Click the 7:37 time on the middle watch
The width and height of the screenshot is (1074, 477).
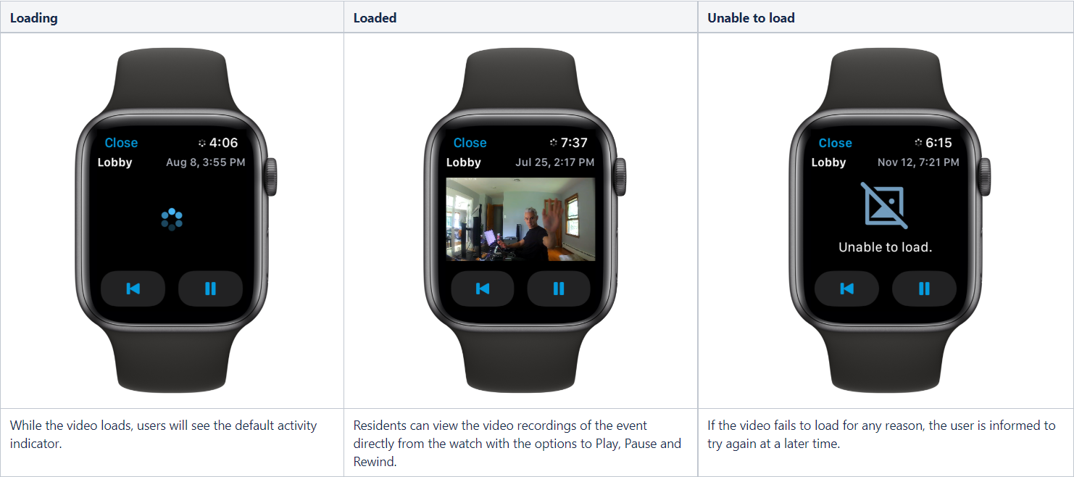click(574, 143)
